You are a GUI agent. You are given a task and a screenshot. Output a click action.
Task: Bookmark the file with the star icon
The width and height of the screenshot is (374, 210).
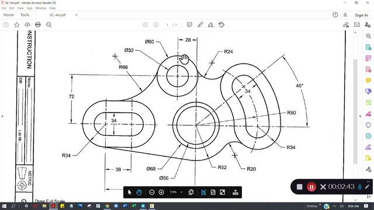(17, 24)
